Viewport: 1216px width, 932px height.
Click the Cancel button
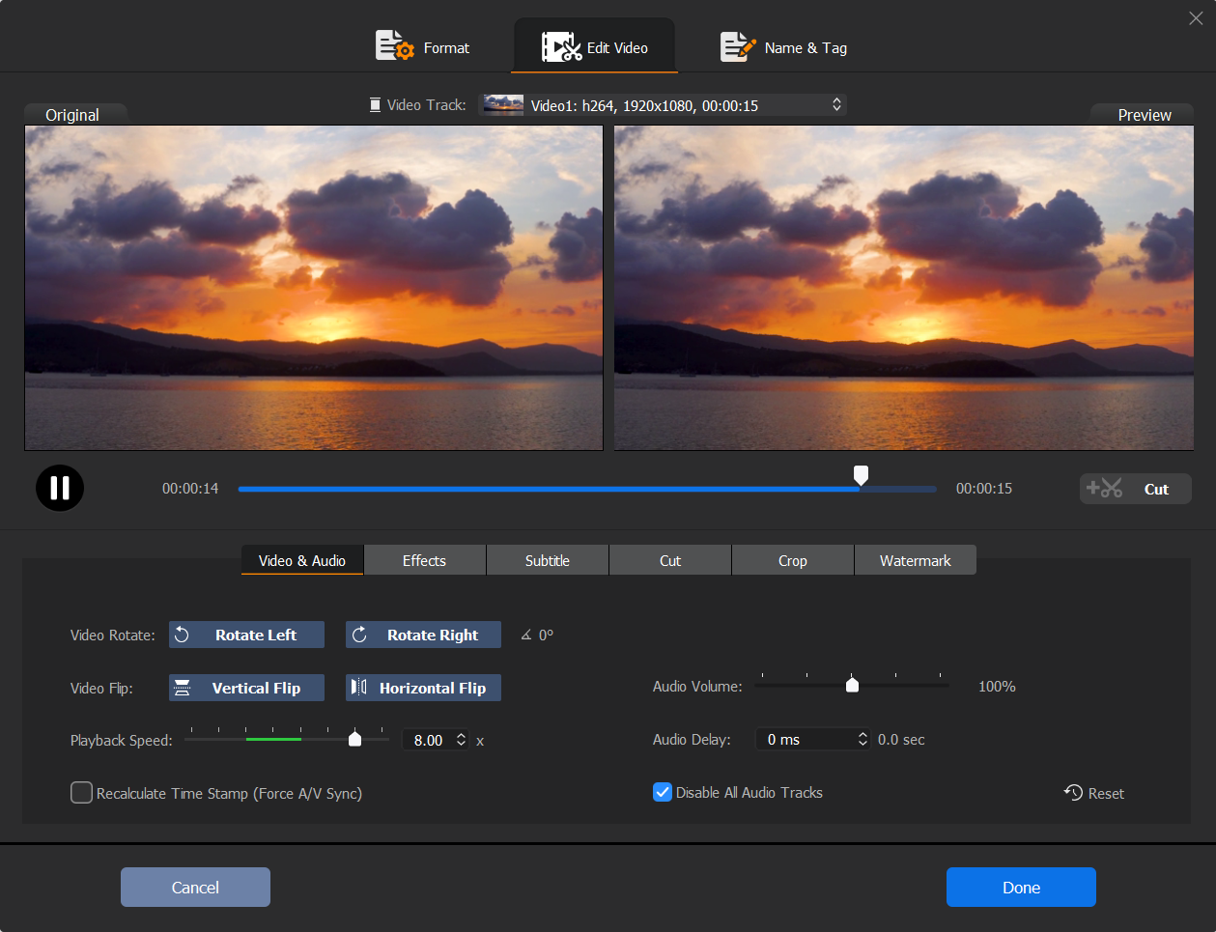point(195,887)
